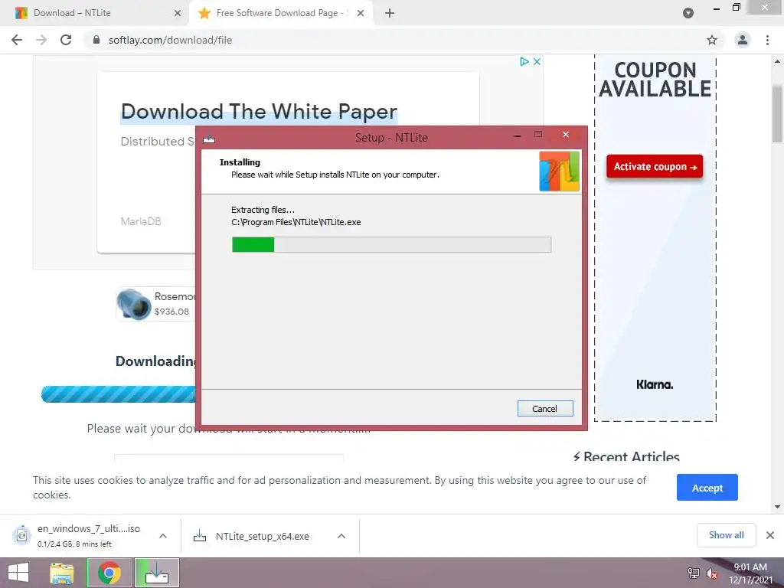Select the NTLite setup taskbar icon
This screenshot has width=784, height=588.
pos(157,573)
